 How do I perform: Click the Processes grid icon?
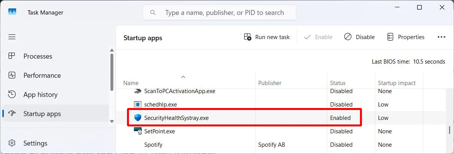point(12,56)
